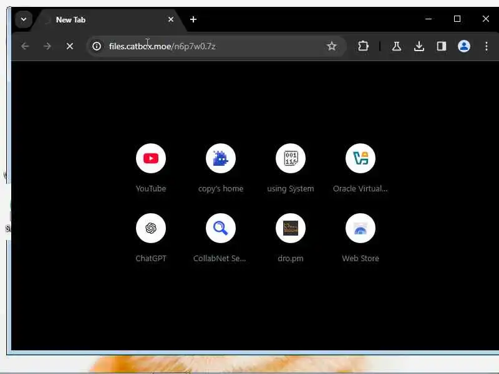Minimize the Chrome window
Viewport: 499px width, 374px height.
coord(429,19)
